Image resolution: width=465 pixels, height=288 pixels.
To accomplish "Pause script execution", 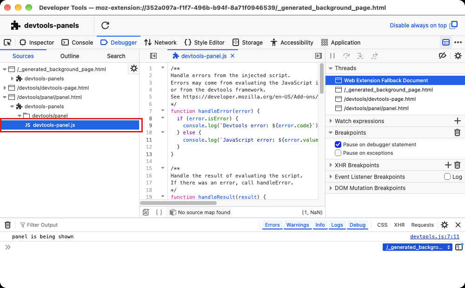I will click(x=332, y=56).
